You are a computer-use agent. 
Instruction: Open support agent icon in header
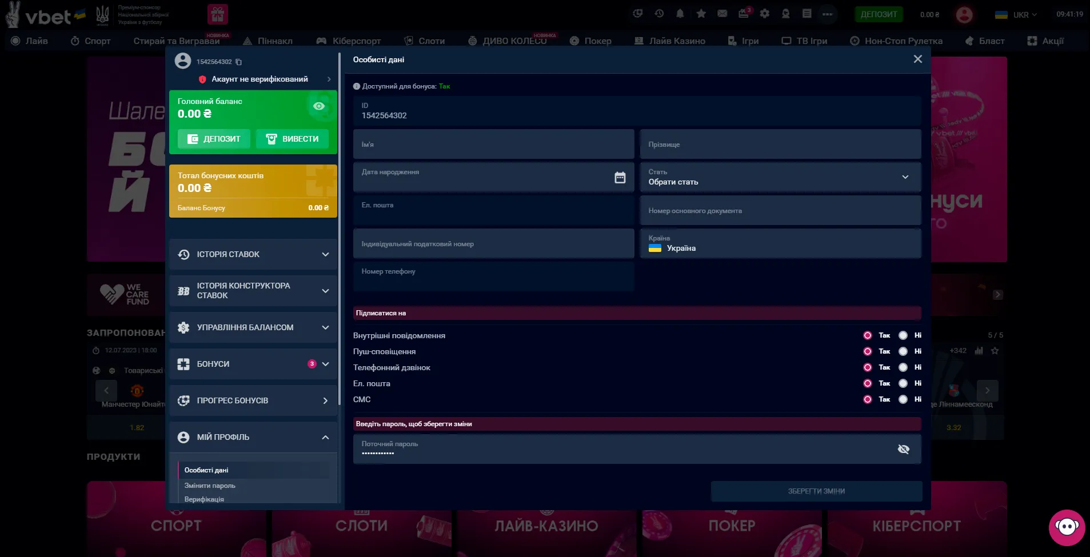[x=786, y=14]
